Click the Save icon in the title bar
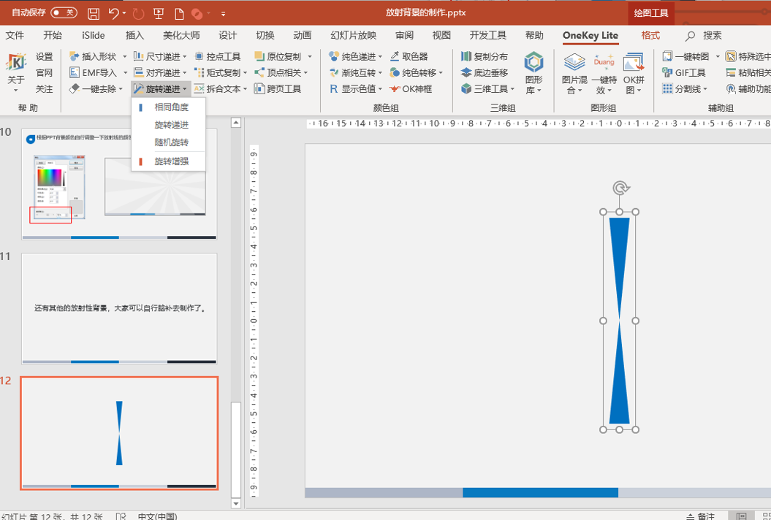 point(93,13)
